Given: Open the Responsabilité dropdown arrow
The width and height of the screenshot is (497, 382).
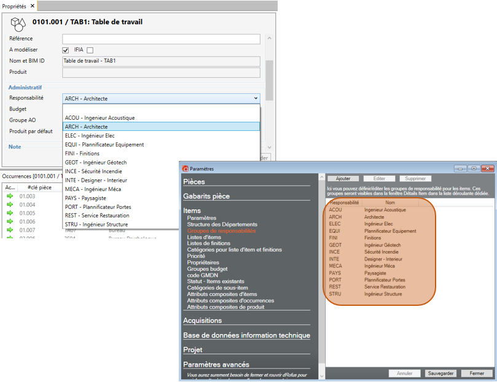Looking at the screenshot, I should coord(255,98).
